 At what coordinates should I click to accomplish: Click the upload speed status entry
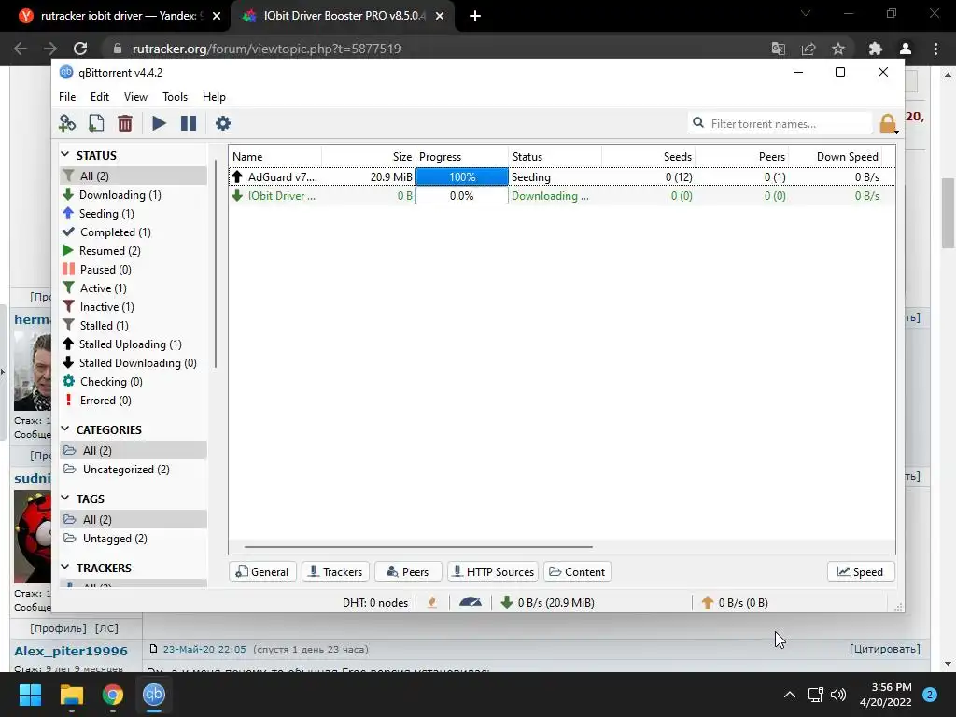coord(734,602)
